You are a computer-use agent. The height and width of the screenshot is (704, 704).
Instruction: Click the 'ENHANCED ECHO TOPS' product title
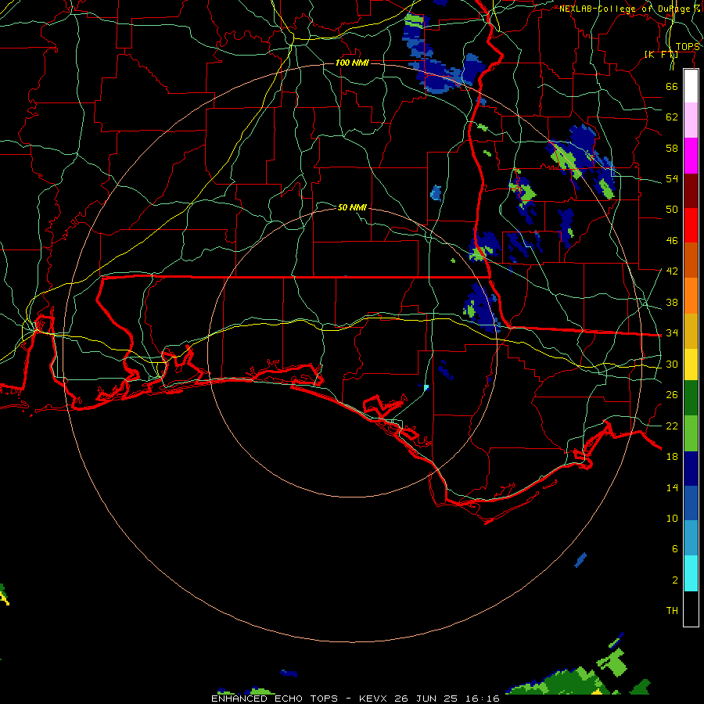pos(275,699)
